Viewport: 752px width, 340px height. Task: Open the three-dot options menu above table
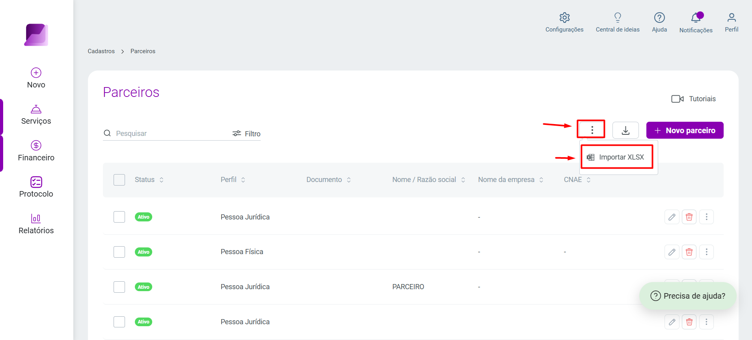coord(592,130)
